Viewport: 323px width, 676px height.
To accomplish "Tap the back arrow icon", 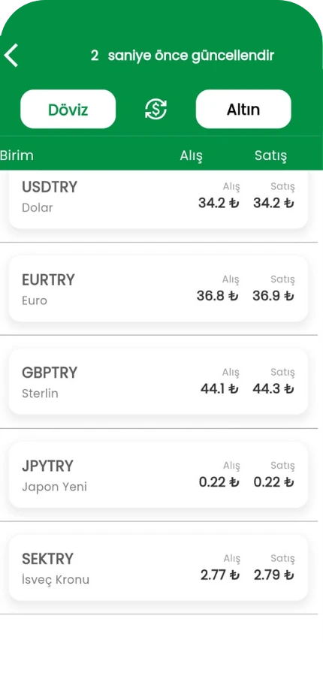I will 11,56.
